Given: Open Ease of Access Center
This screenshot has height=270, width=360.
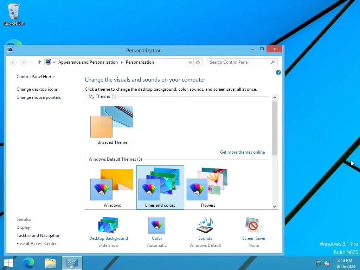Looking at the screenshot, I should 37,244.
